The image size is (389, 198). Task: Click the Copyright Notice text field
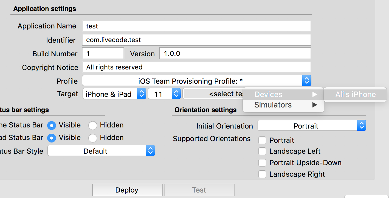196,67
